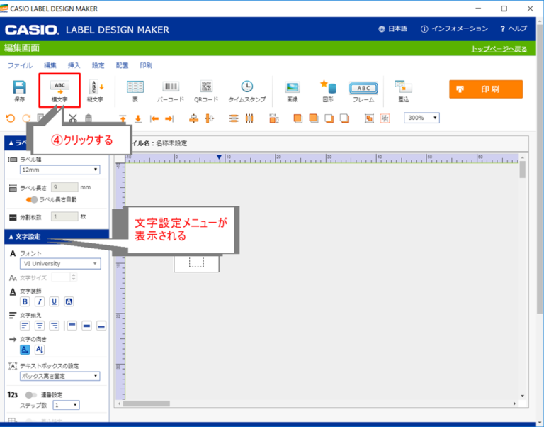Viewport: 544px width, 427px height.
Task: Click the ungroup objects icon
Action: pyautogui.click(x=385, y=118)
